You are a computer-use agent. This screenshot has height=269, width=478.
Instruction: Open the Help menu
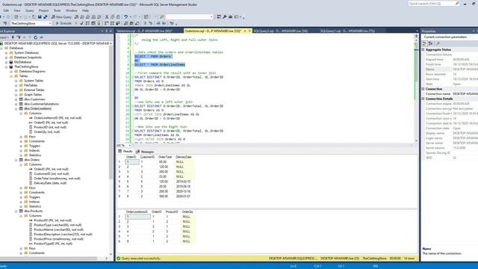point(85,10)
